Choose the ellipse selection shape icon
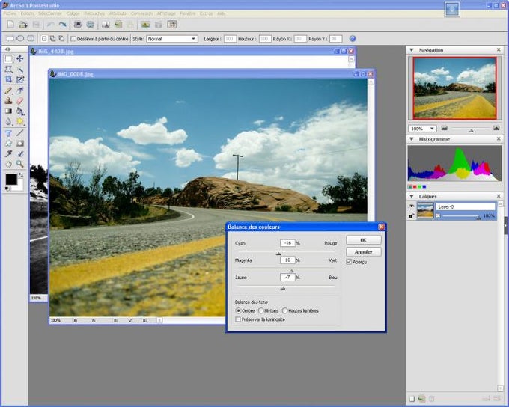 (20, 38)
